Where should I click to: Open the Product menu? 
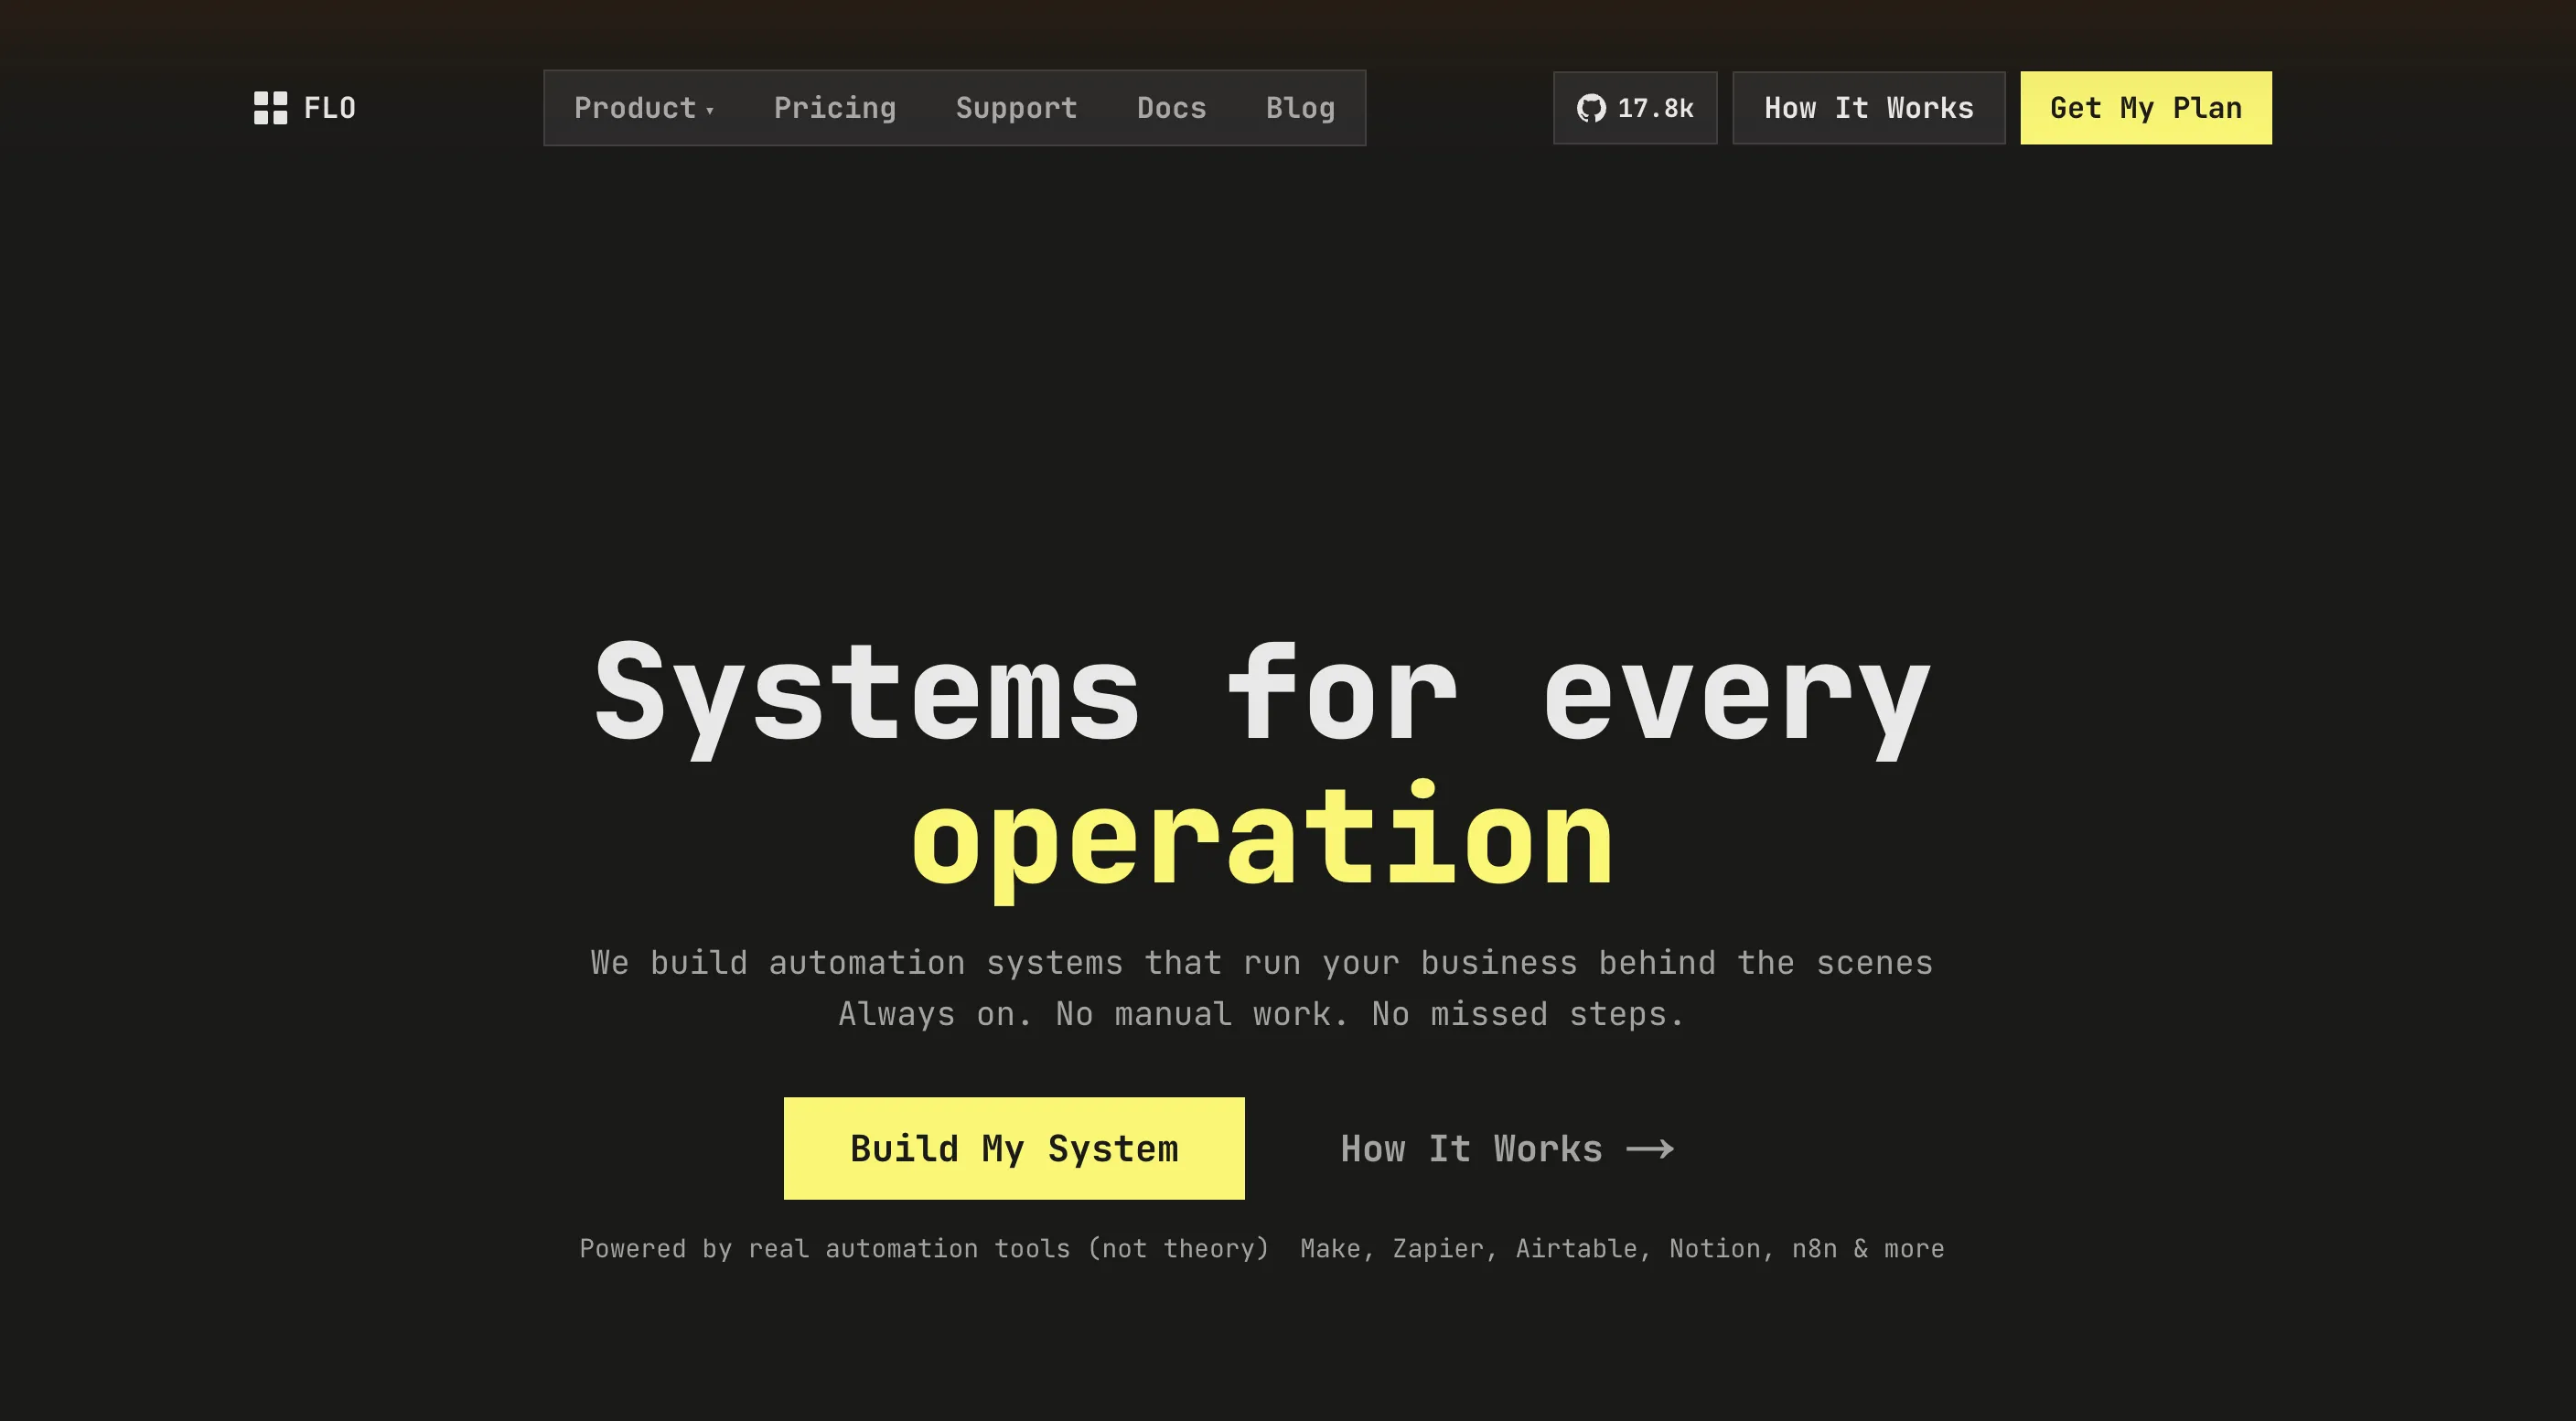635,108
